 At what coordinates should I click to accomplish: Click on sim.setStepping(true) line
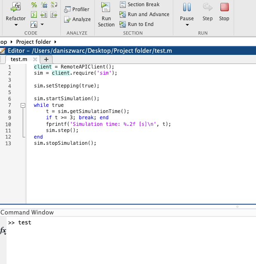coord(67,86)
